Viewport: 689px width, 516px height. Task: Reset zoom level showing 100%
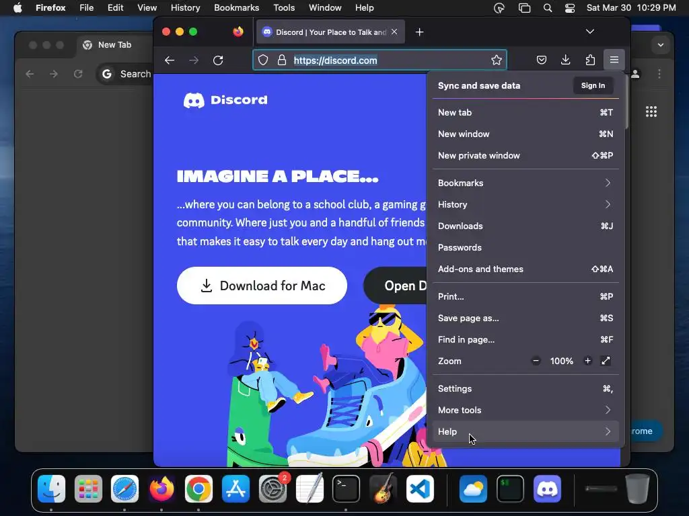coord(562,361)
